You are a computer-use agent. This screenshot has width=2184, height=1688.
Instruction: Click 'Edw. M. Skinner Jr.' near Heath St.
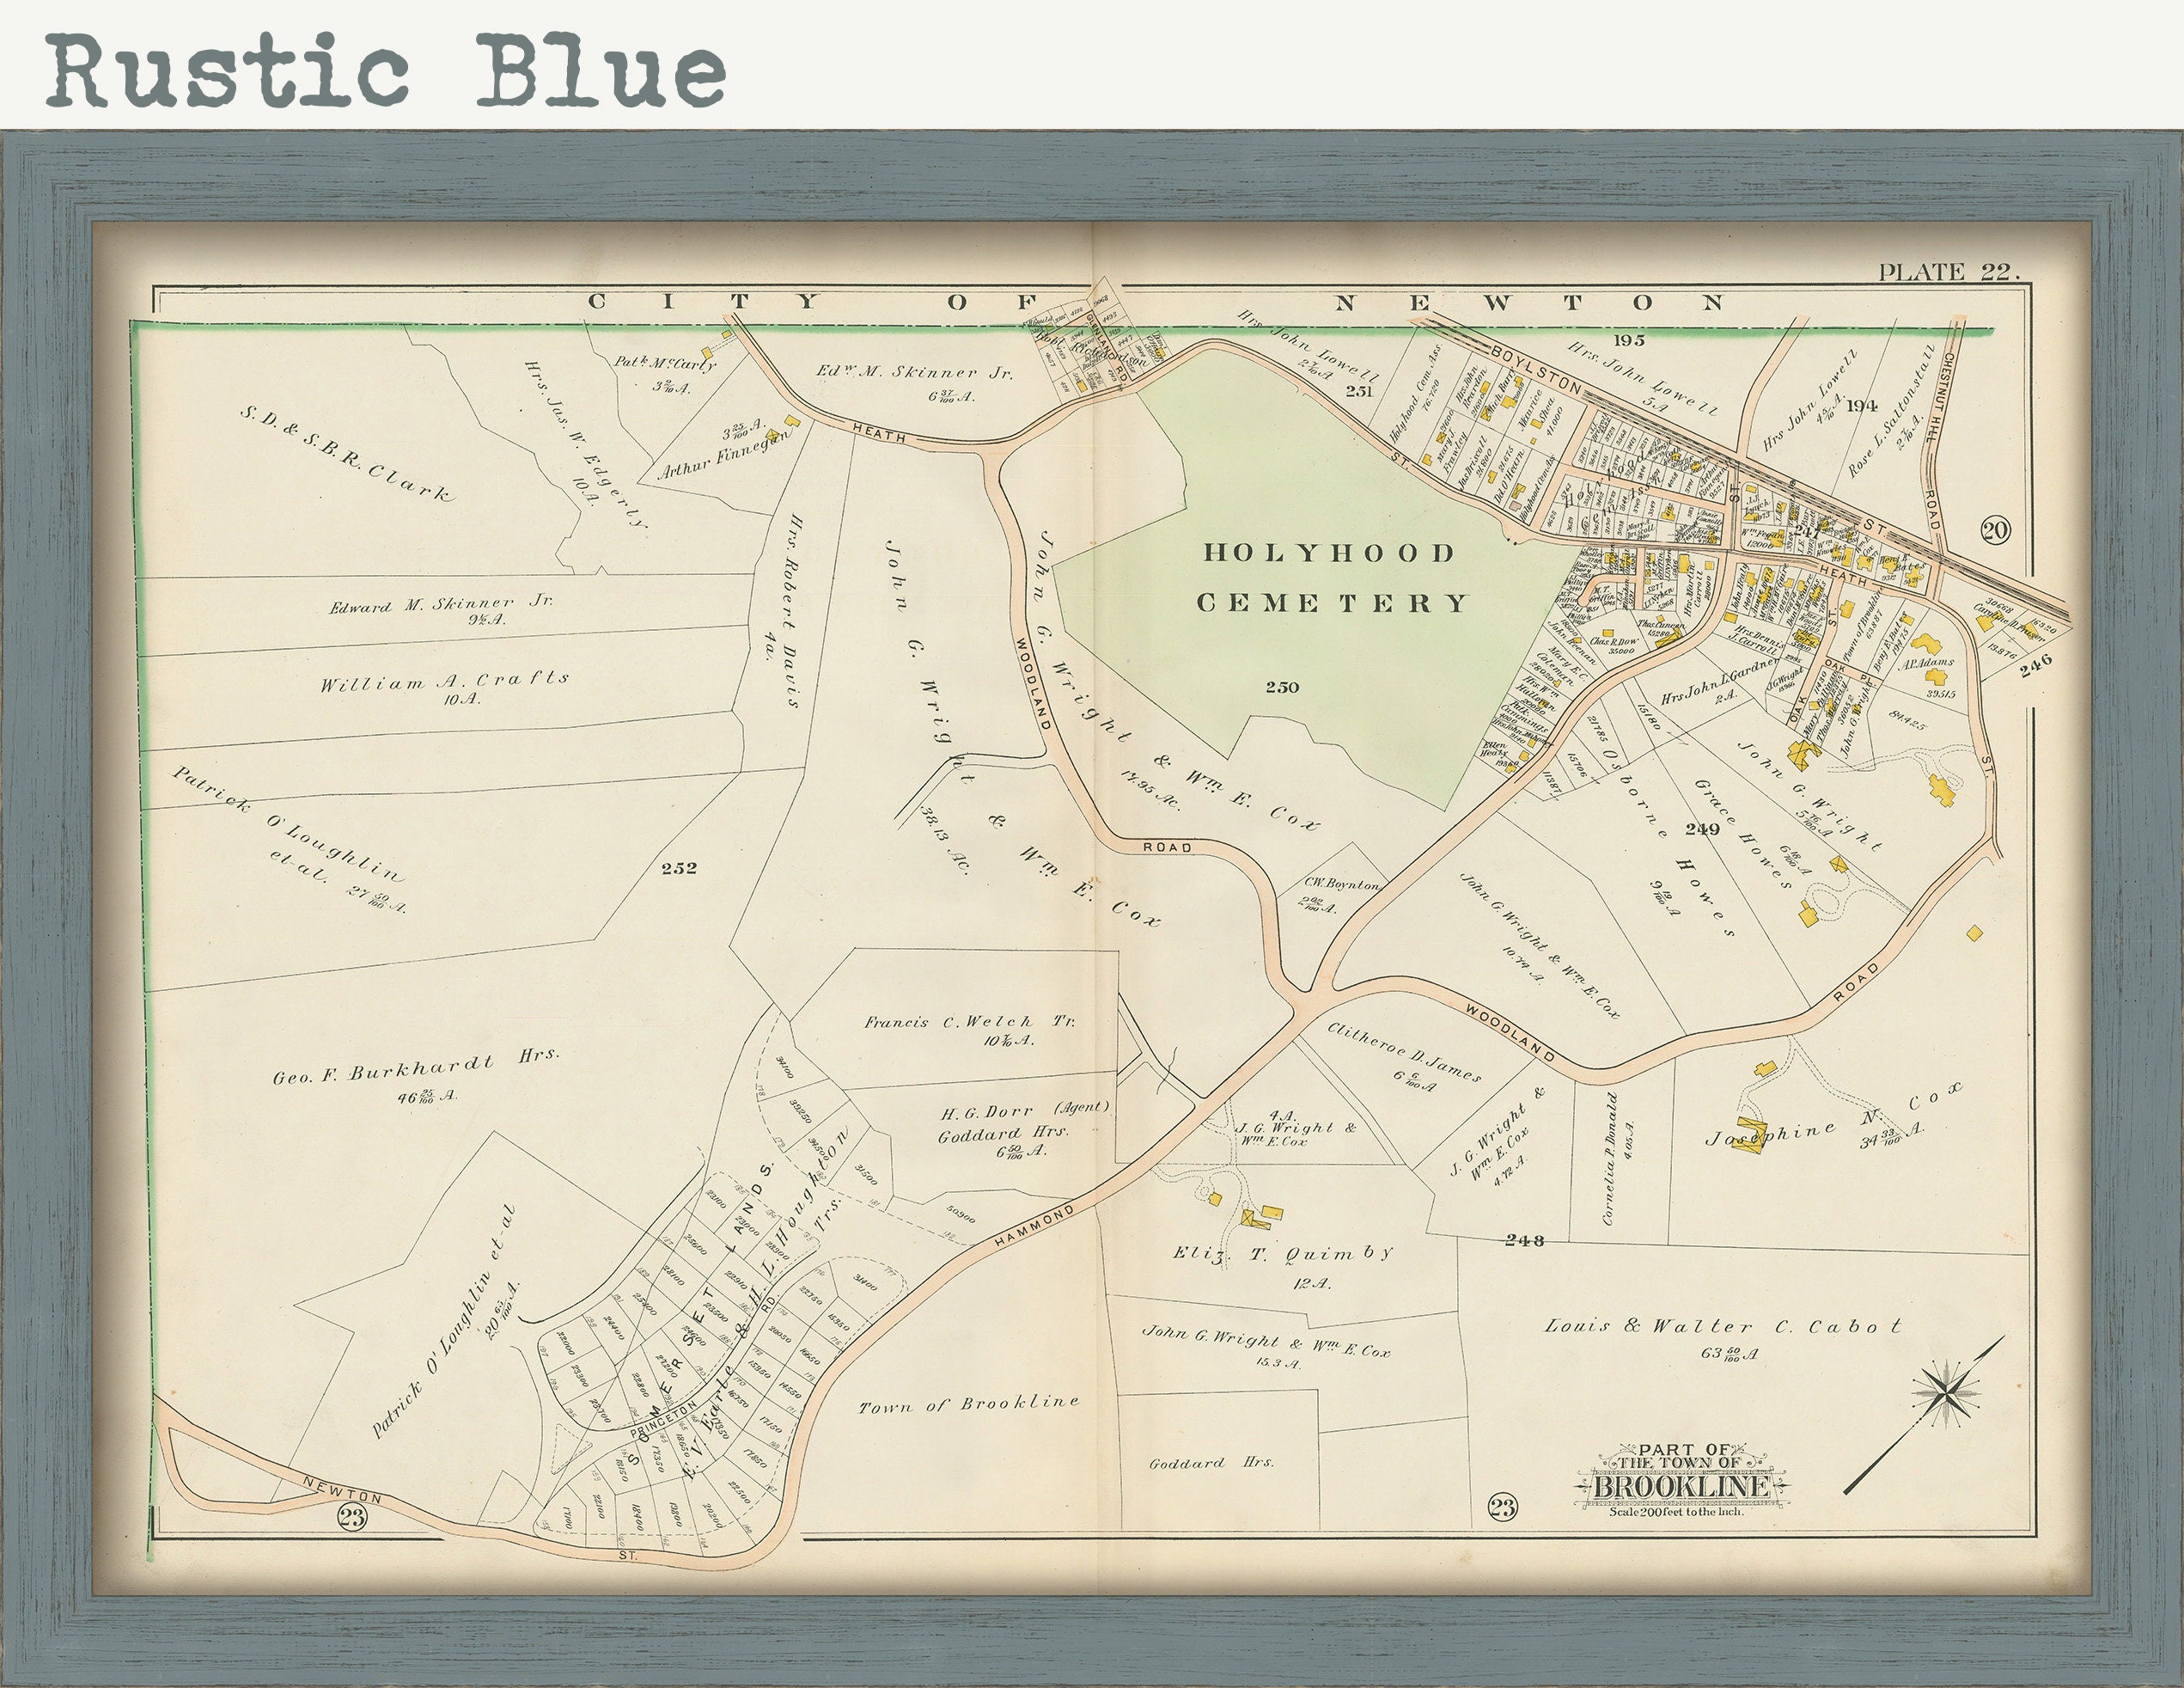point(914,372)
